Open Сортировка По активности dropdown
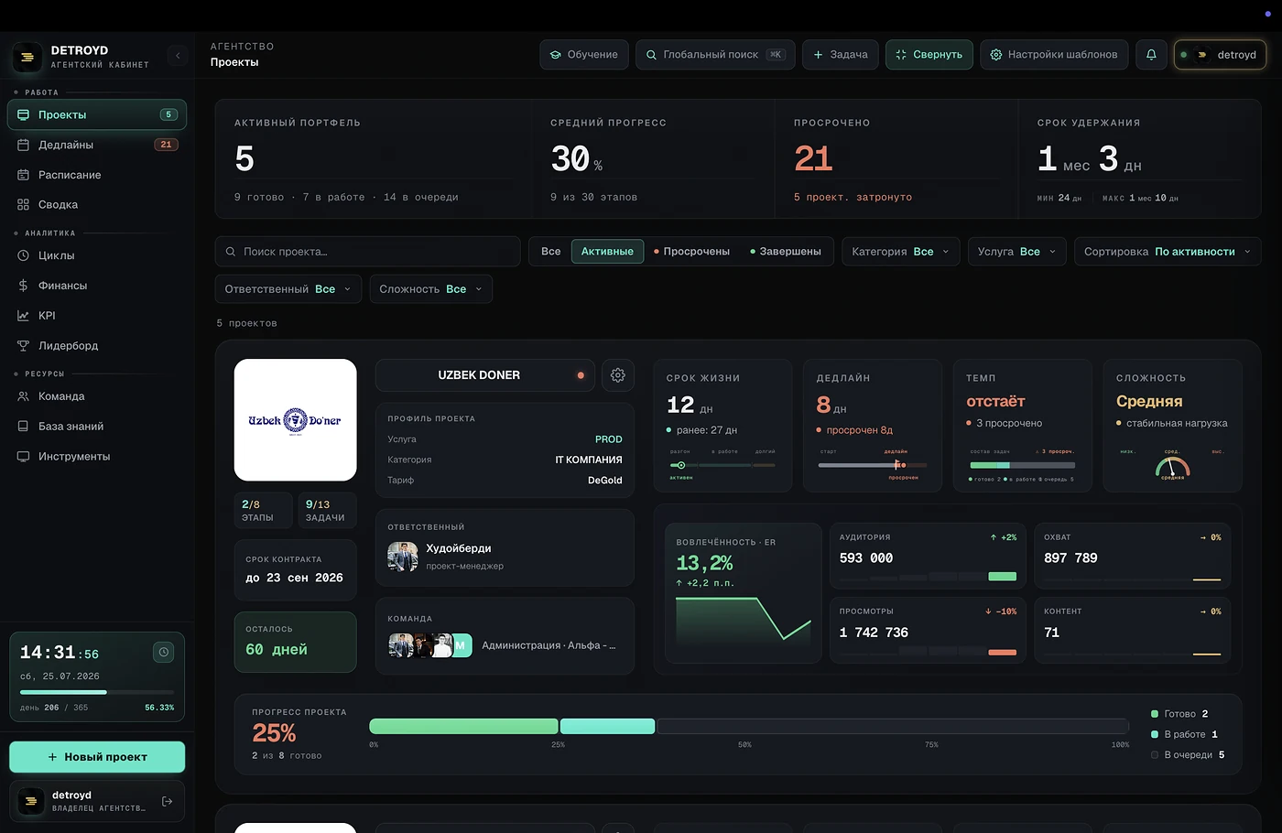The width and height of the screenshot is (1282, 833). click(1168, 252)
